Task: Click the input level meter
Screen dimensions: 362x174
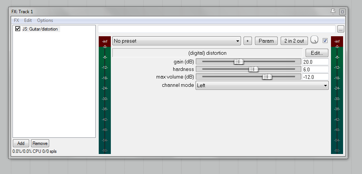Action: point(104,95)
